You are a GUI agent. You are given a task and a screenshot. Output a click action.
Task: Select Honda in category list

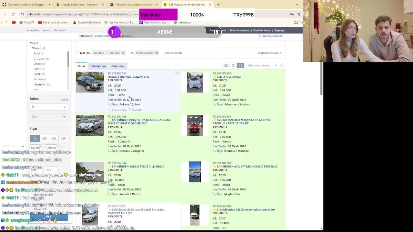coord(38,79)
